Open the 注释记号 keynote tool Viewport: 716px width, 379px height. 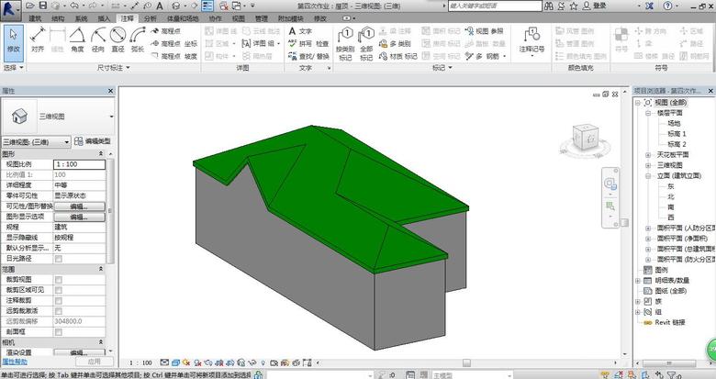click(x=531, y=39)
